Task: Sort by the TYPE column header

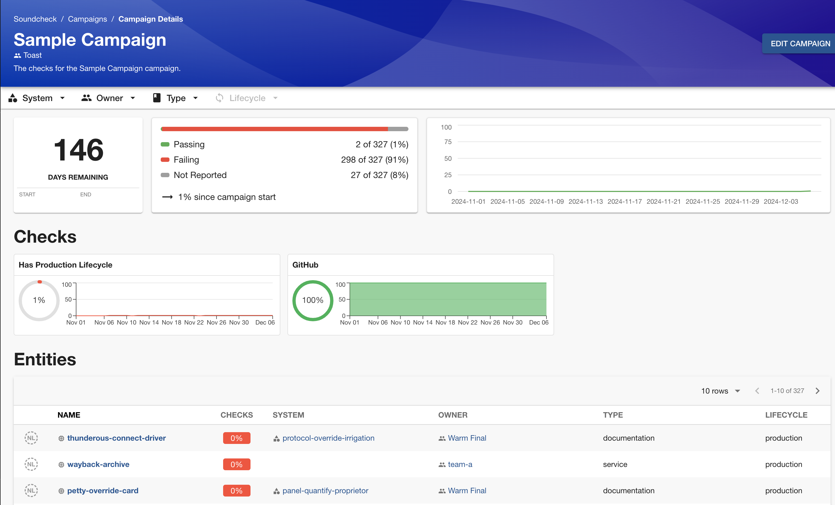Action: pyautogui.click(x=613, y=415)
